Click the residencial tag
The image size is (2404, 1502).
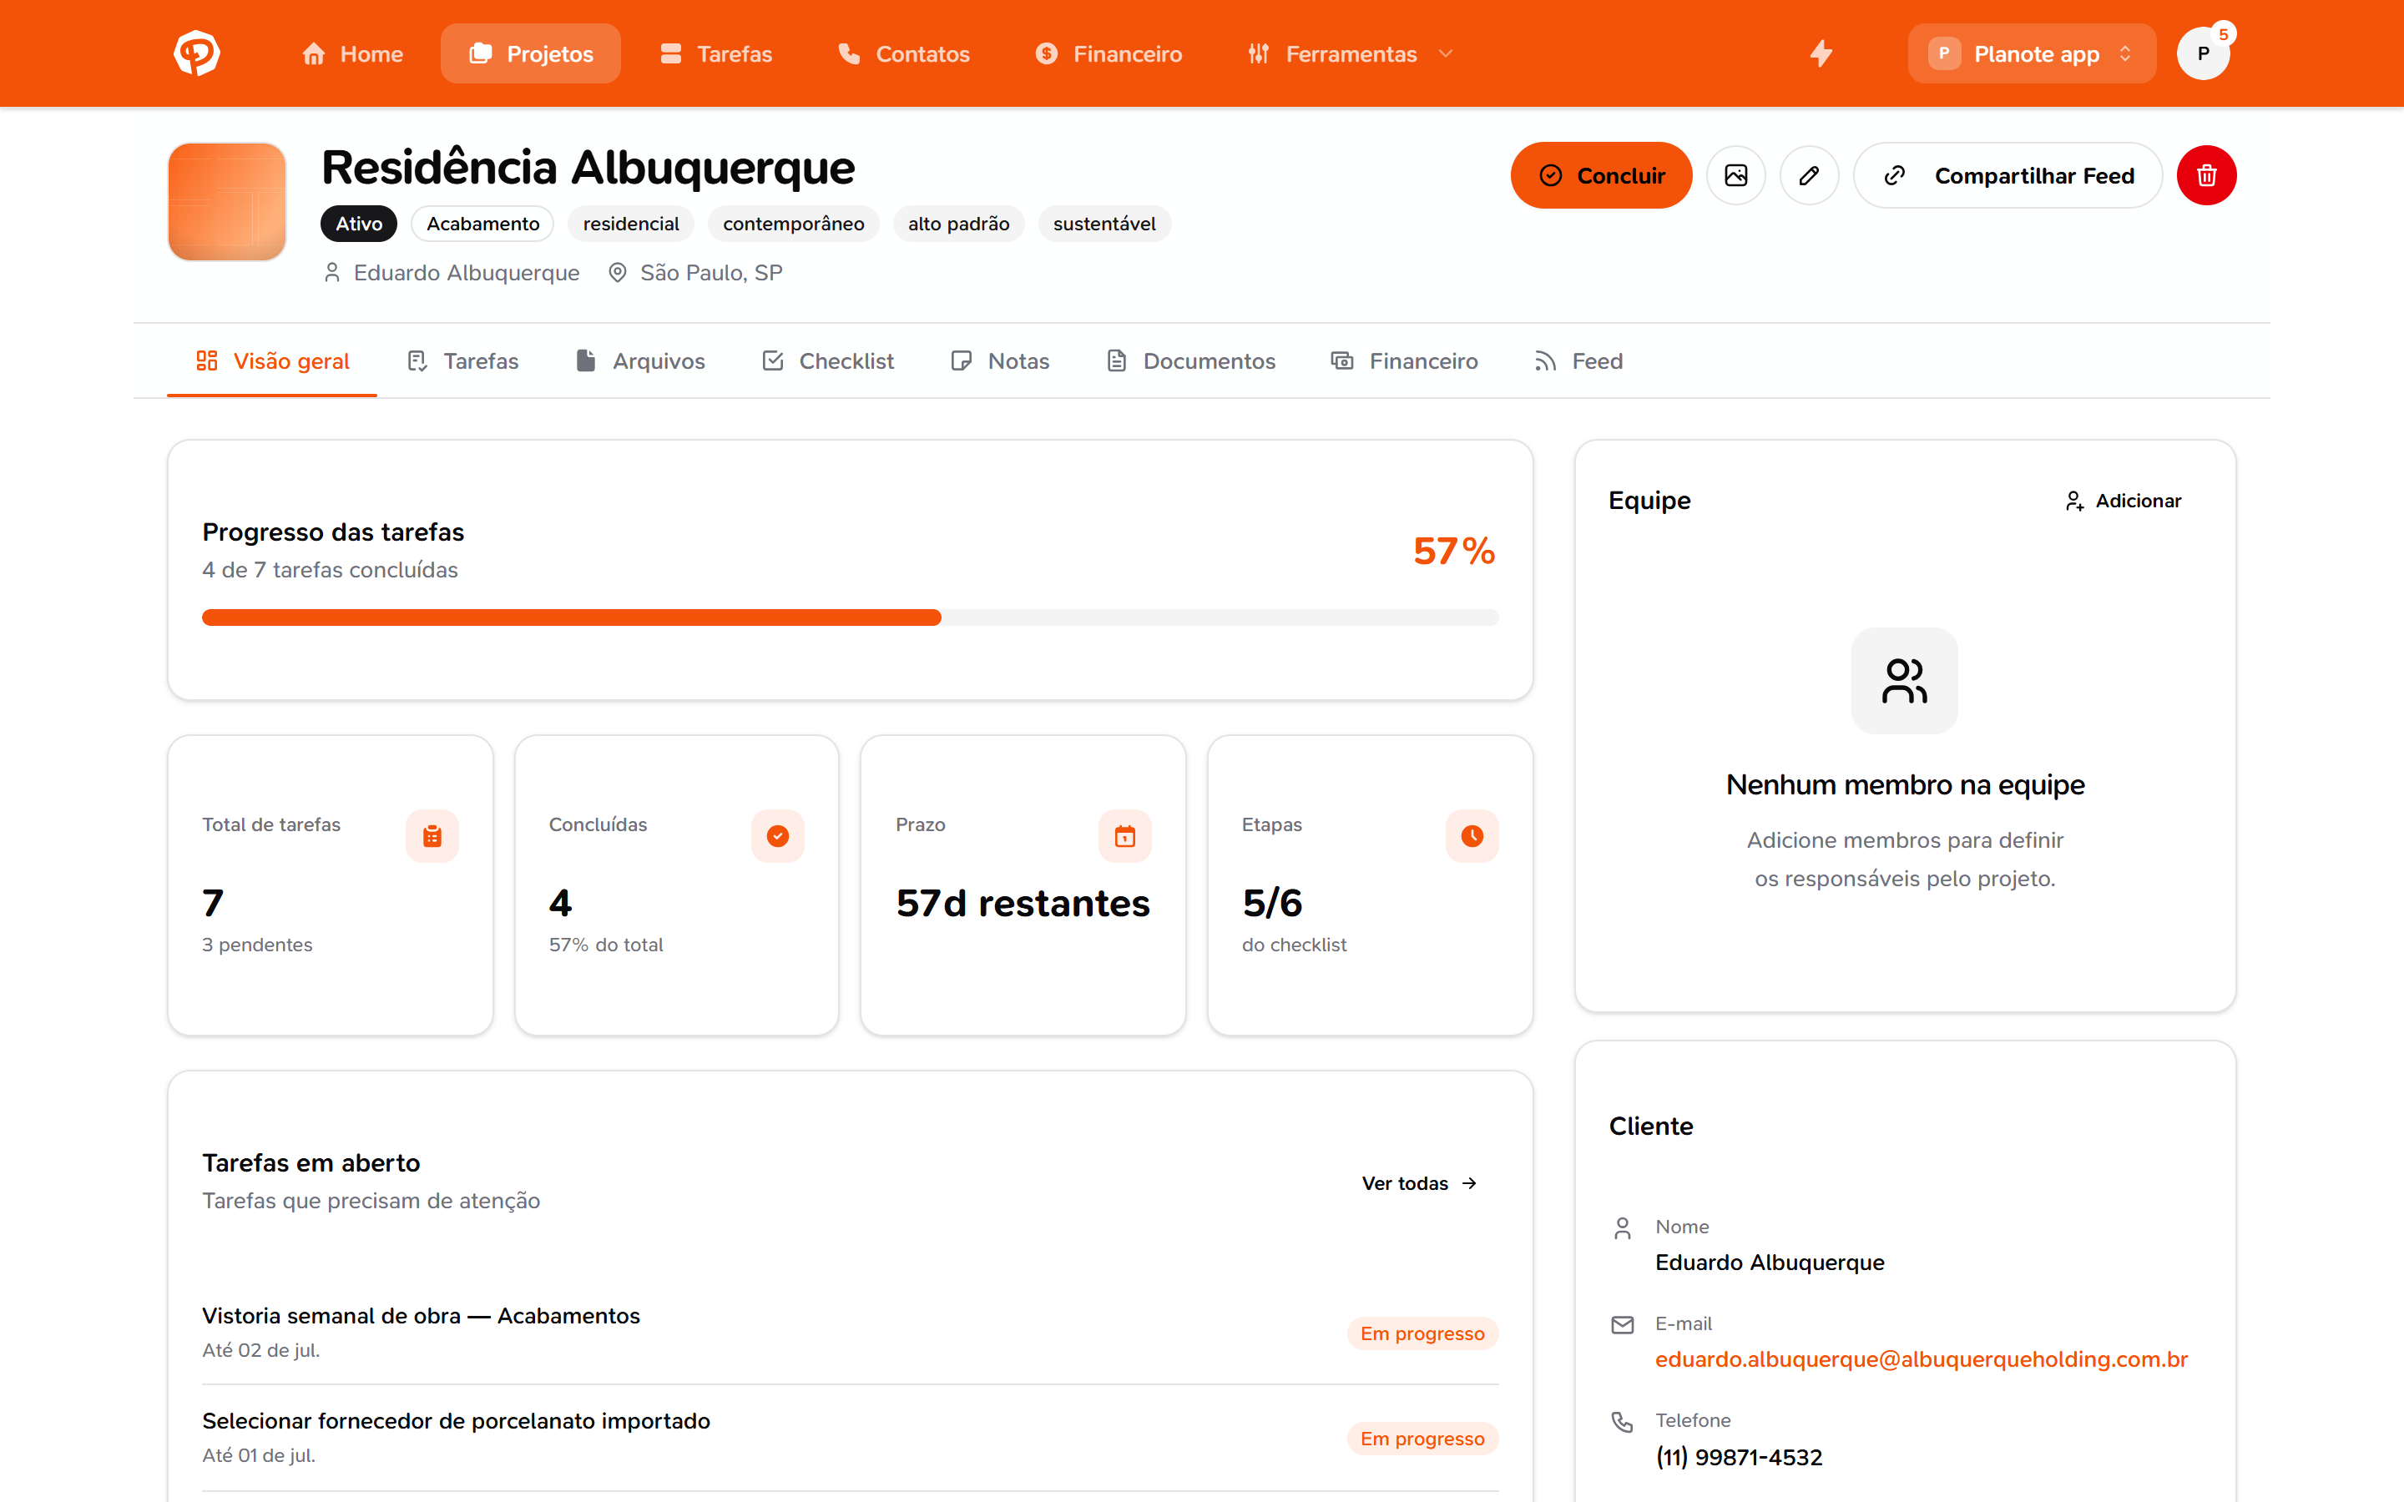(631, 224)
